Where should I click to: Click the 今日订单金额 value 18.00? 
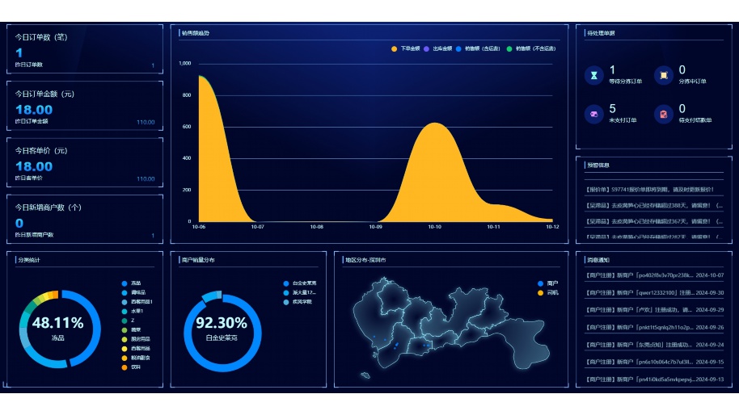point(34,110)
